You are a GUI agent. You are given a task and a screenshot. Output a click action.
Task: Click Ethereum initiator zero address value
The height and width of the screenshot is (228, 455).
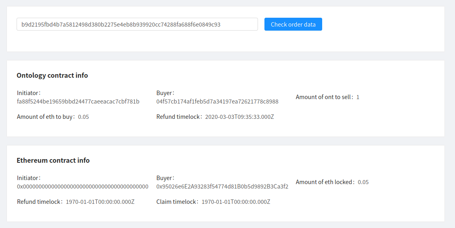[83, 187]
